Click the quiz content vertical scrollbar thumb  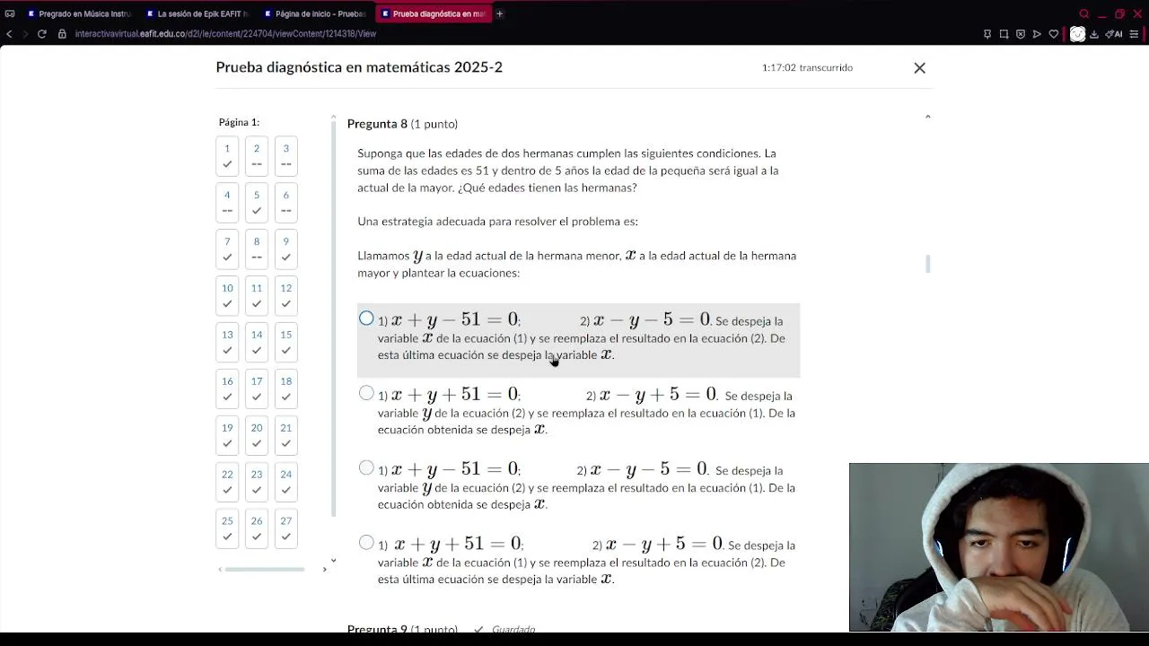(928, 264)
